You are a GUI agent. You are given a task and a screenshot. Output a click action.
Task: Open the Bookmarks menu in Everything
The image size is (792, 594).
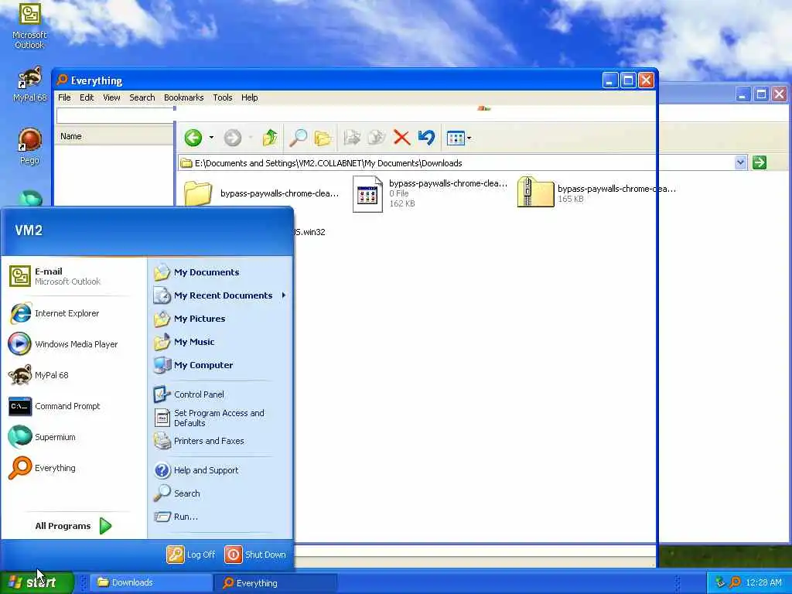pyautogui.click(x=184, y=97)
